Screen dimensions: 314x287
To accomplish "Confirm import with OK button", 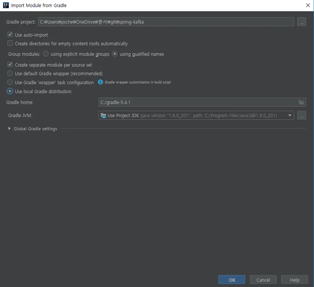I will pos(232,280).
